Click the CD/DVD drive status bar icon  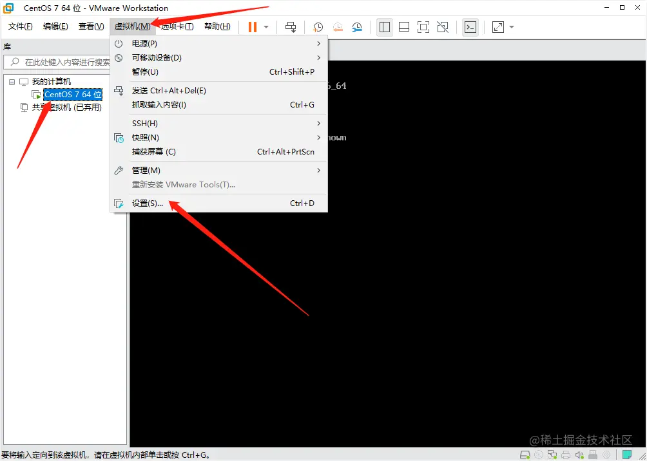[539, 455]
